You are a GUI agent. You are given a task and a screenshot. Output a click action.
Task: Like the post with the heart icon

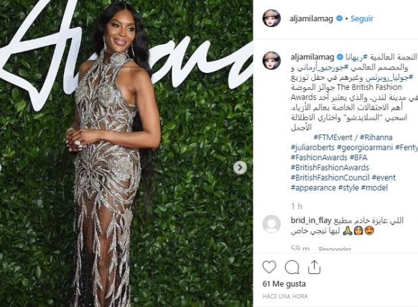pos(269,267)
